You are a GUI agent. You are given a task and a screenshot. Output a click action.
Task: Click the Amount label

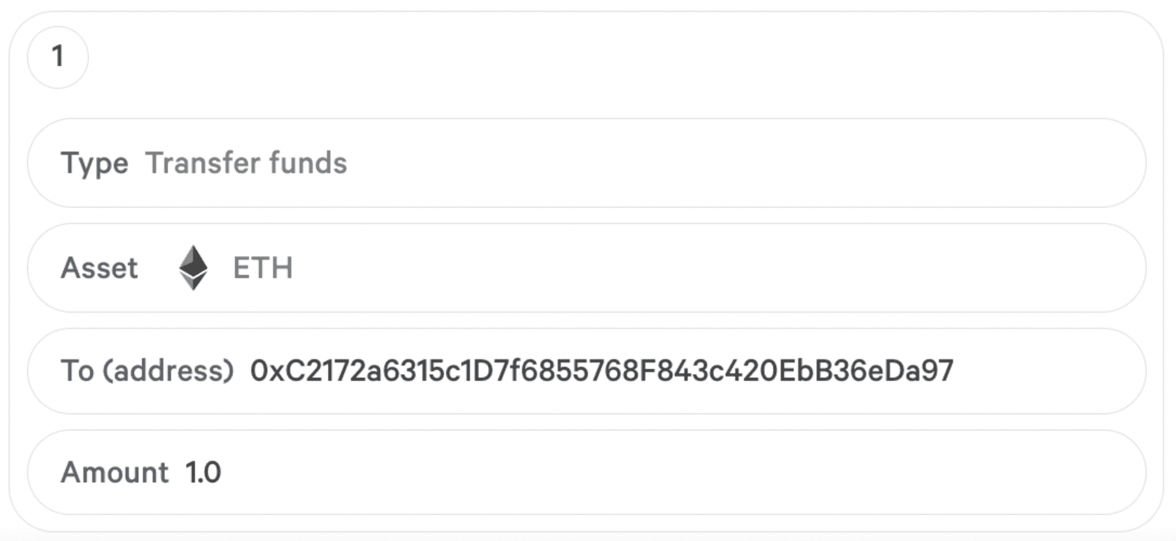tap(115, 472)
